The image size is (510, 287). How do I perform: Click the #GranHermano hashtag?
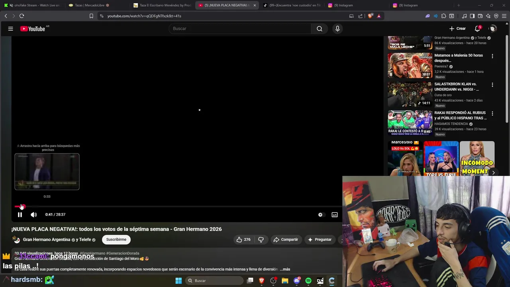click(x=92, y=253)
